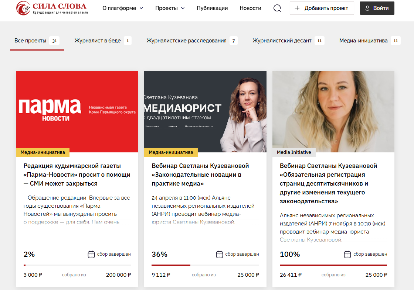Click the Сила Слова logo
This screenshot has width=414, height=290.
coord(52,8)
